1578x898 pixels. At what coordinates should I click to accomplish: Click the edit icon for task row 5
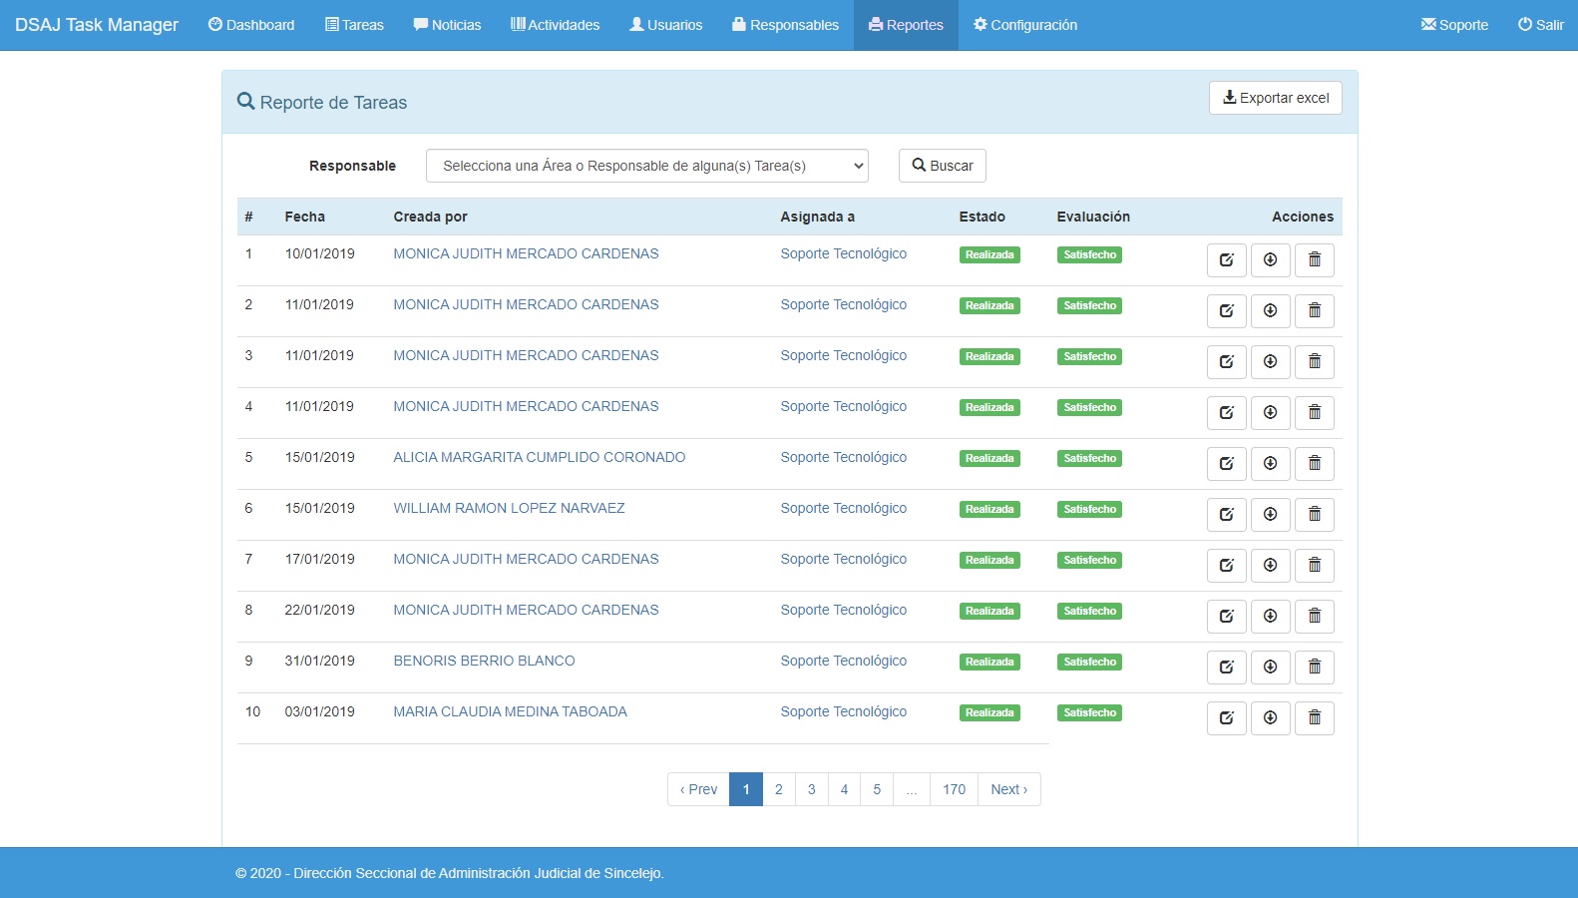[1226, 464]
